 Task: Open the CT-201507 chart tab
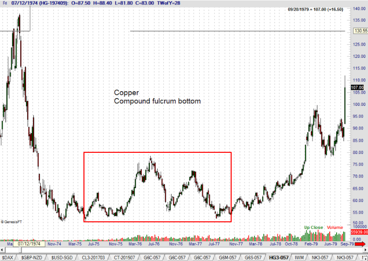point(125,257)
